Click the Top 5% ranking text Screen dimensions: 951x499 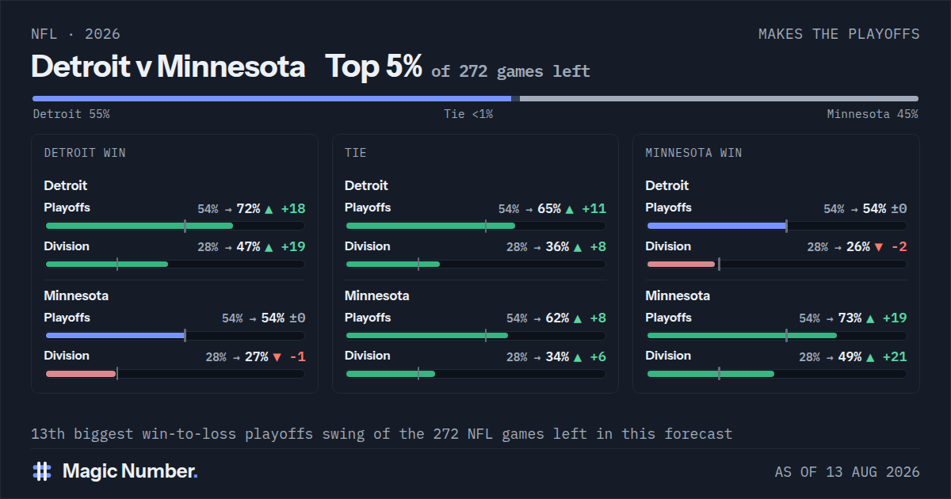click(374, 67)
